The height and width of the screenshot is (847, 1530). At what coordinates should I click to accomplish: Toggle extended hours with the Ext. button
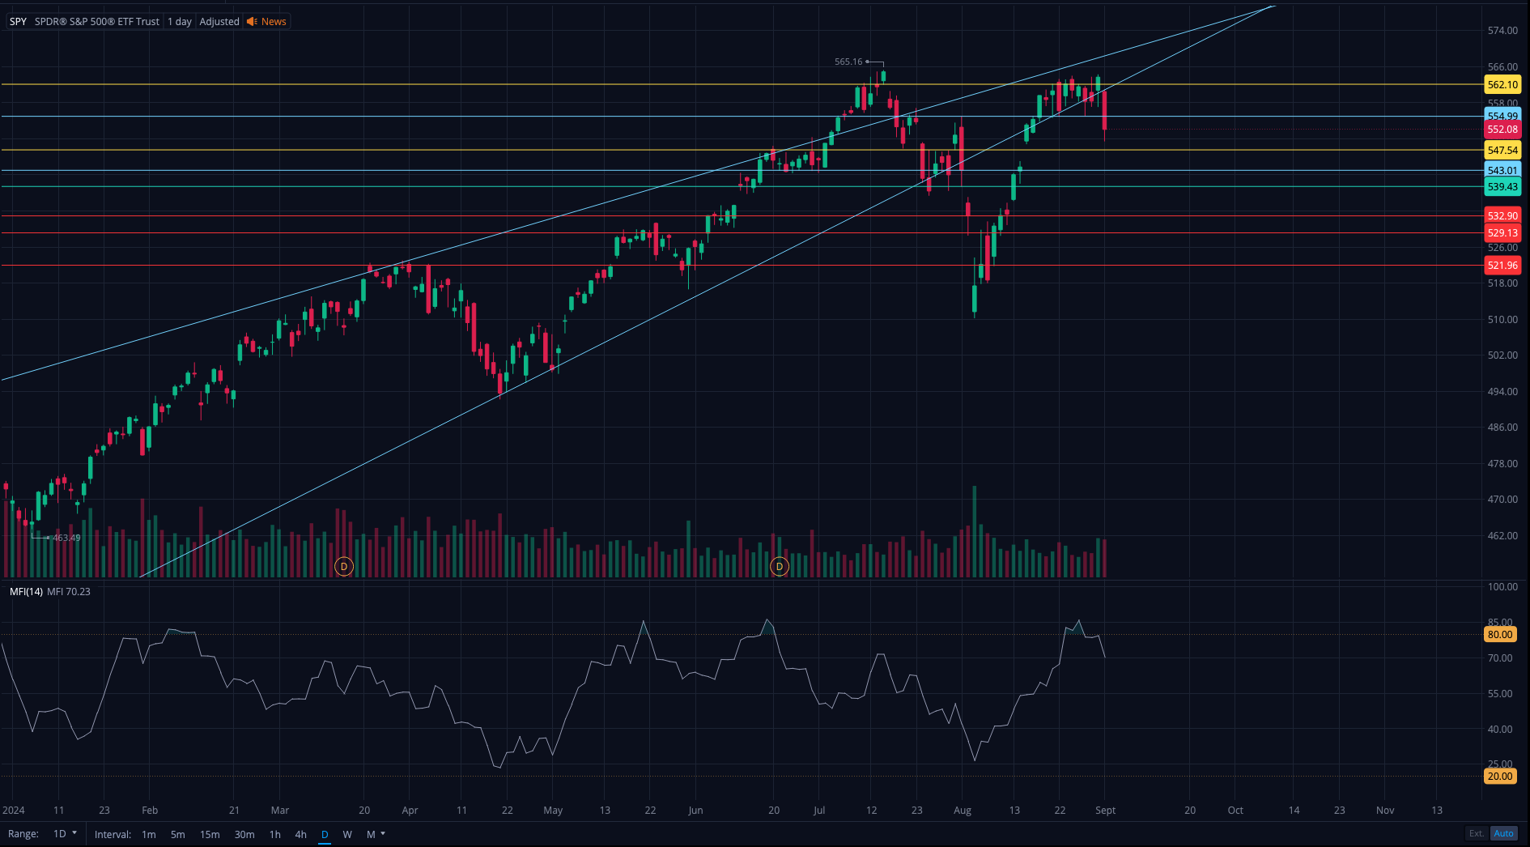point(1477,833)
